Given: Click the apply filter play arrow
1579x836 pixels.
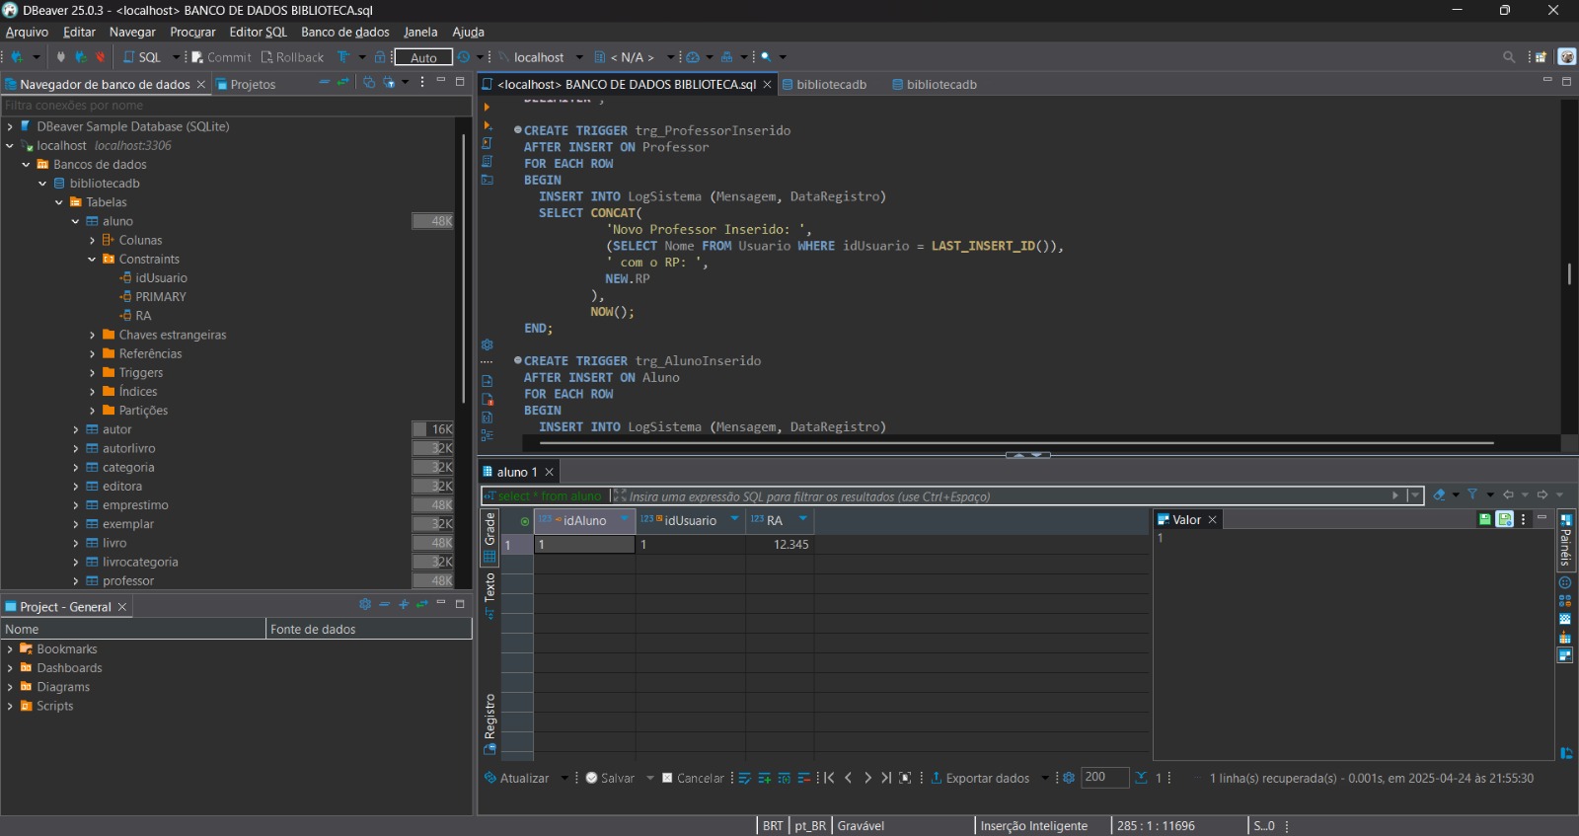Looking at the screenshot, I should tap(1394, 495).
